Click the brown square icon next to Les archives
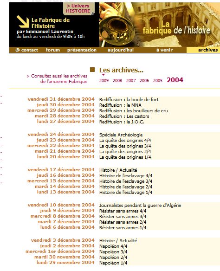This screenshot has width=220, height=271. [92, 70]
